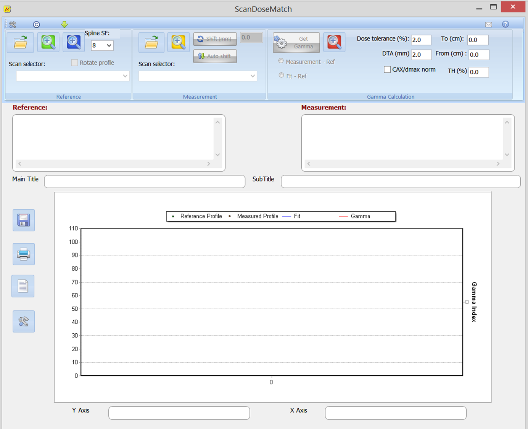
Task: Toggle the Rotate profile checkbox
Action: (75, 63)
